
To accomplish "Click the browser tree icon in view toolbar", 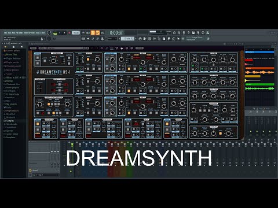I will (159, 39).
